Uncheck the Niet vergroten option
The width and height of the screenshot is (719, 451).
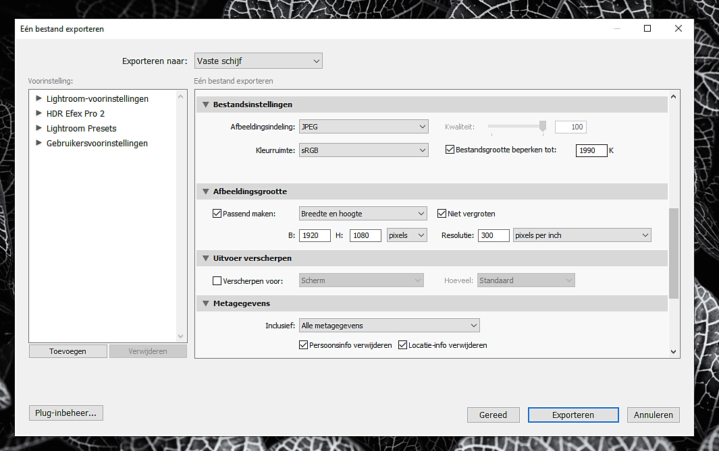(442, 214)
